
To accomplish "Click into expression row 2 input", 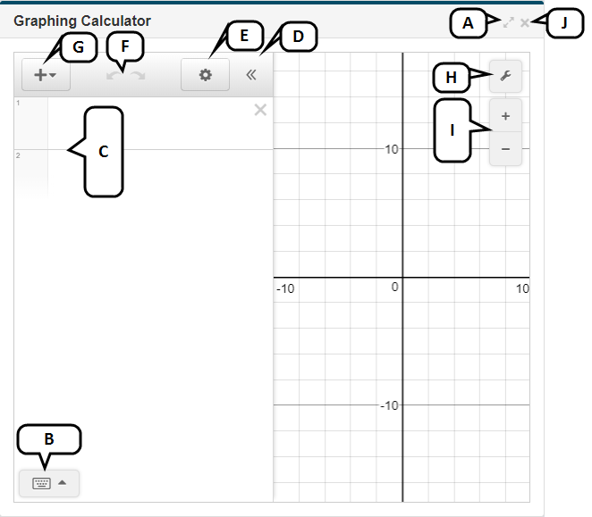I will (x=152, y=171).
